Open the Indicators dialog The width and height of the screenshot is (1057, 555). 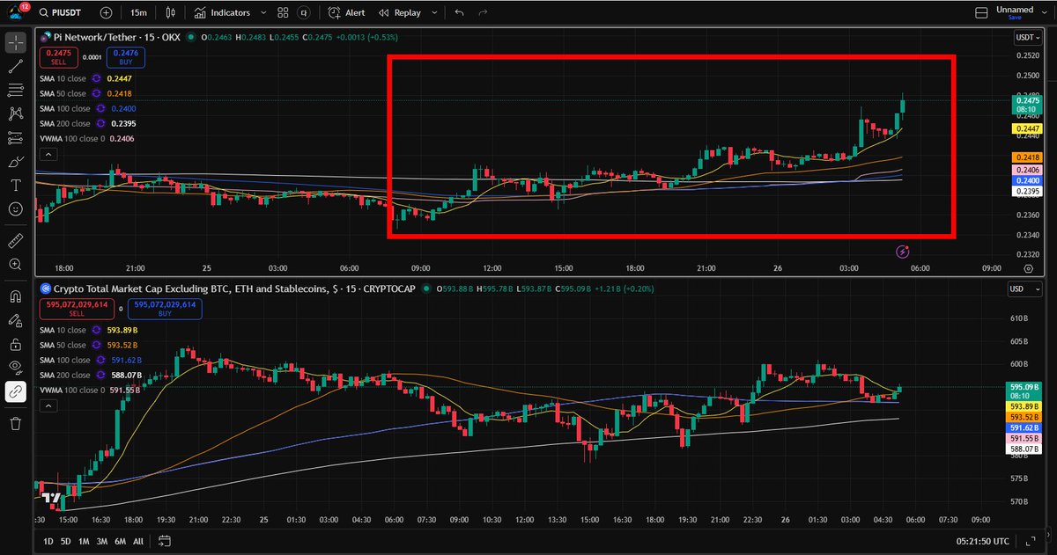[223, 13]
